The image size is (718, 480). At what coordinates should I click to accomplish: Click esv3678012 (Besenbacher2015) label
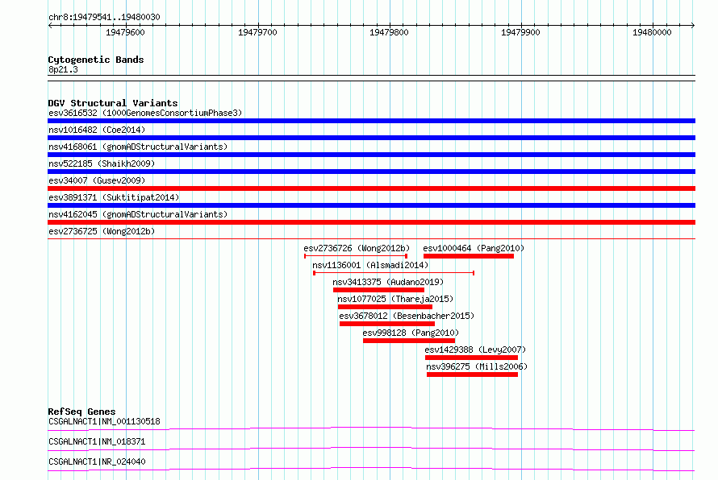[407, 316]
